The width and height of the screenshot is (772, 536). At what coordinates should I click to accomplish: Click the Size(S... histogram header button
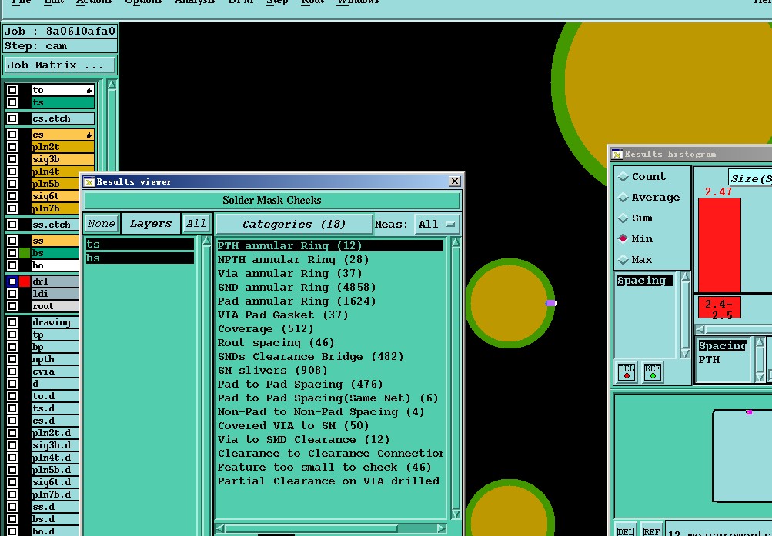coord(750,178)
